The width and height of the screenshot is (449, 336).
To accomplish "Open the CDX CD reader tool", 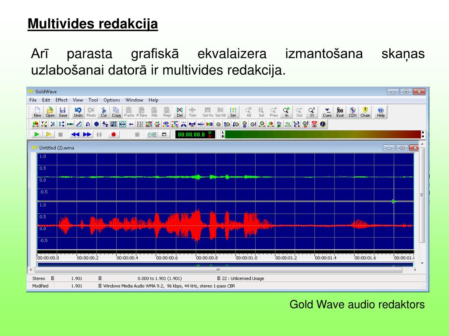I will click(x=353, y=112).
